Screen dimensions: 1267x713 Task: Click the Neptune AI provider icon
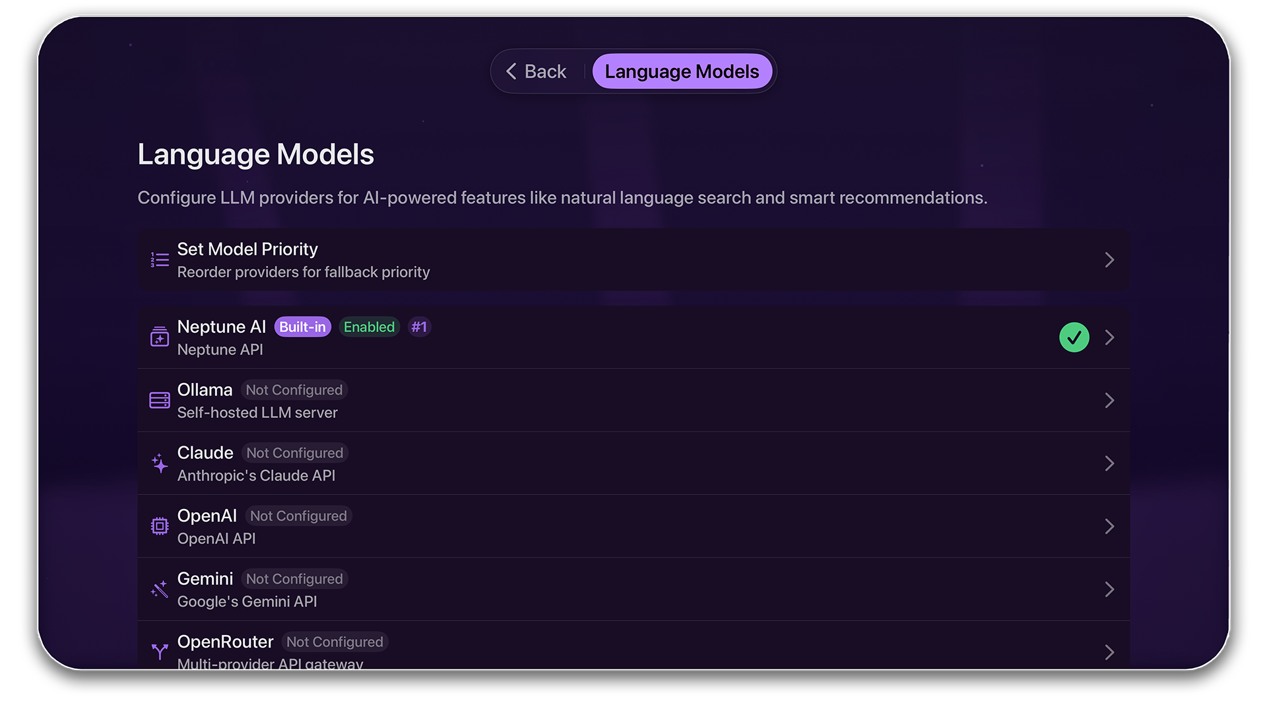tap(160, 337)
